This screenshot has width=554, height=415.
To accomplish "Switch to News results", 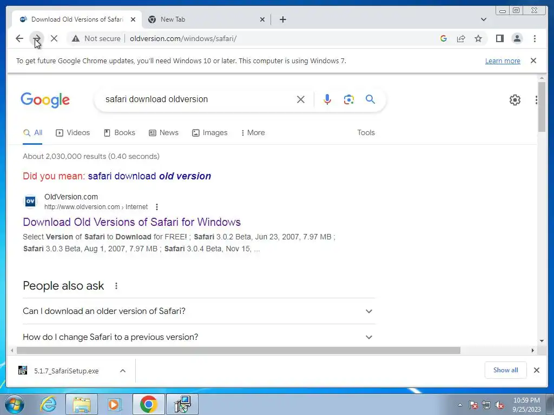I will [163, 133].
